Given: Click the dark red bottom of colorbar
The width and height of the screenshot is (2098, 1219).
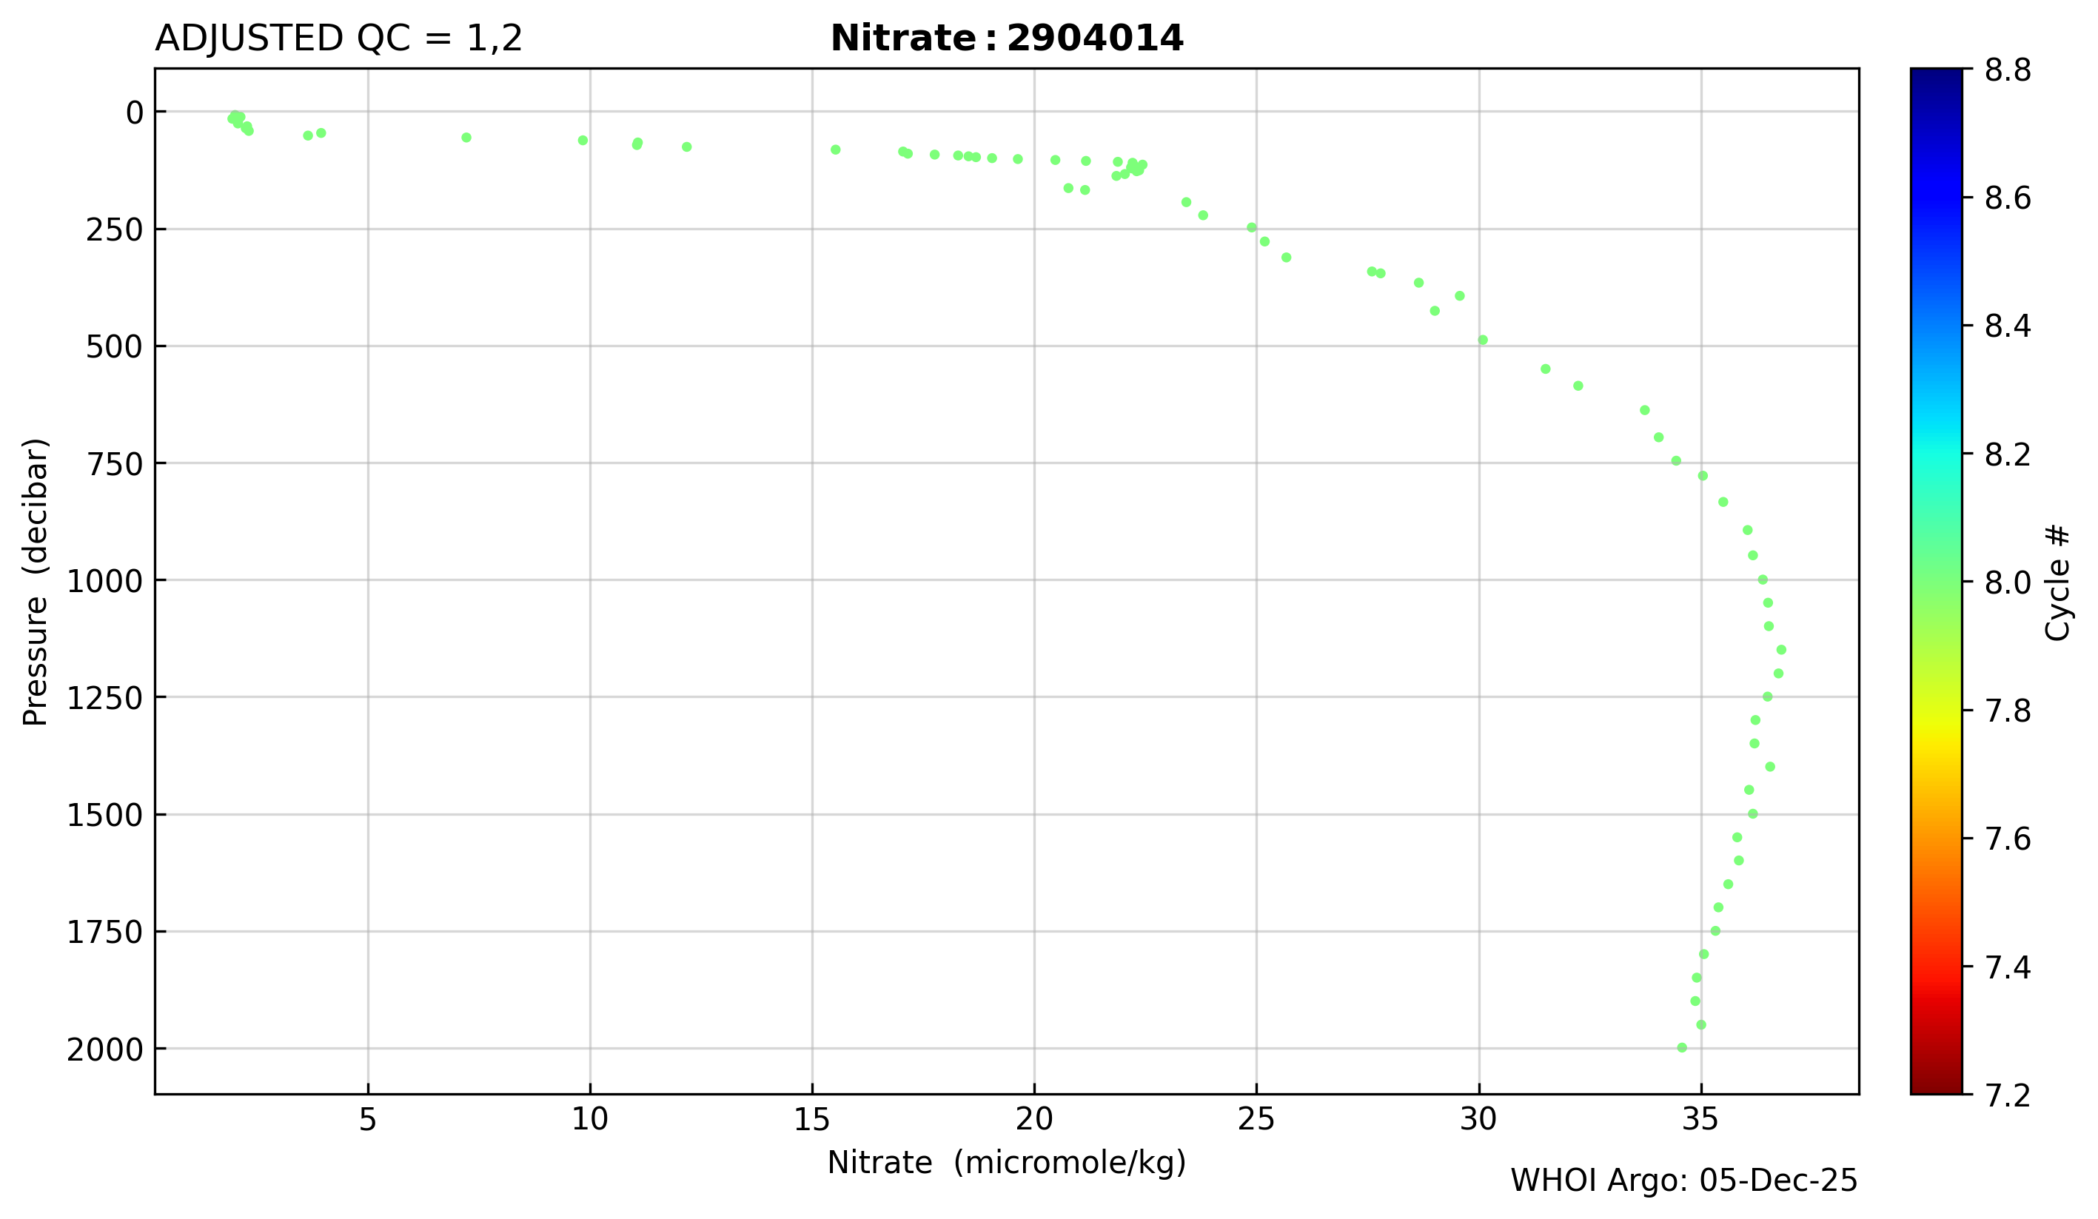Looking at the screenshot, I should coord(1936,1086).
